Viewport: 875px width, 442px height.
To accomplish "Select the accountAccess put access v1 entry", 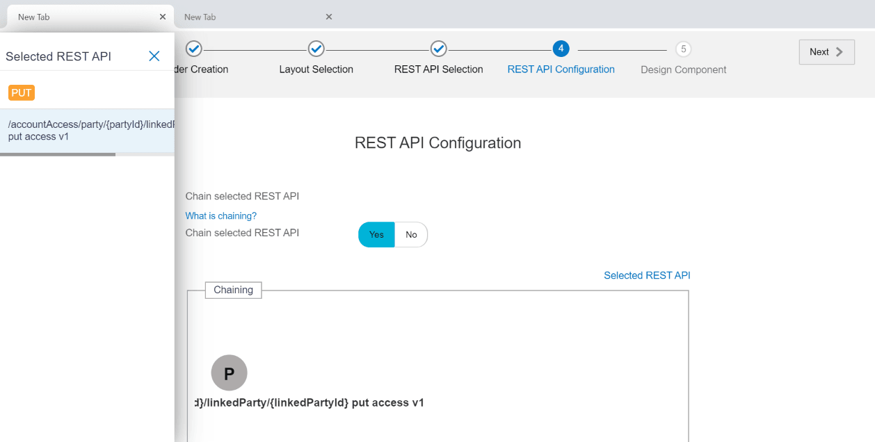I will 87,131.
